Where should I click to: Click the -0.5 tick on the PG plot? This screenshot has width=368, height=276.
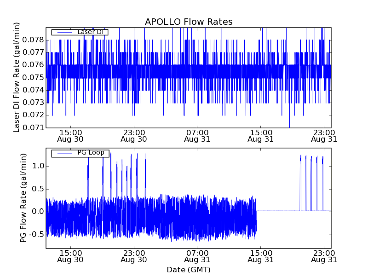click(35, 235)
